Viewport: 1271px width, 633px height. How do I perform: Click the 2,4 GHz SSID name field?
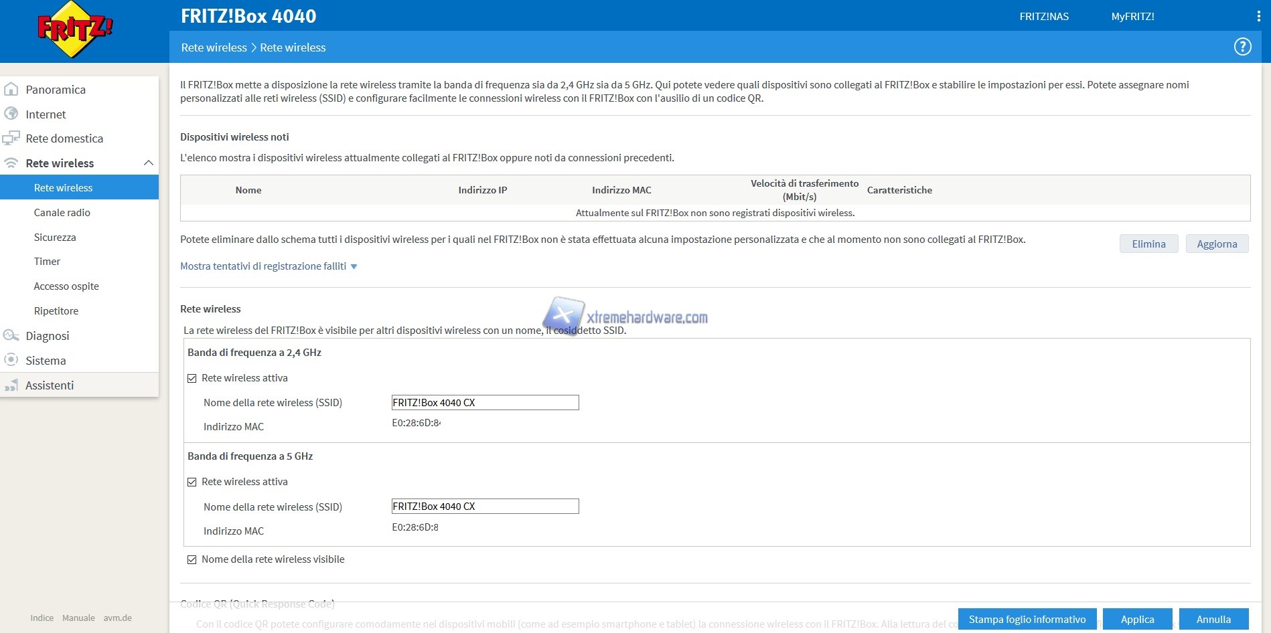[x=485, y=403]
